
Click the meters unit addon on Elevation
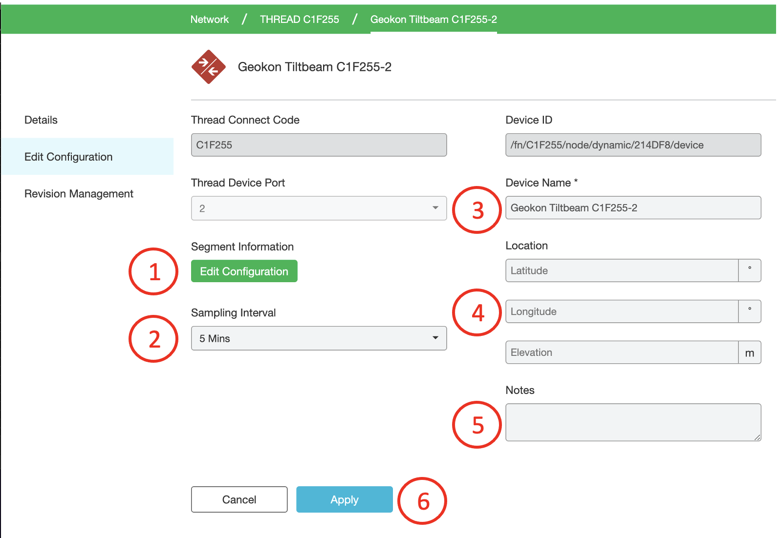[750, 352]
